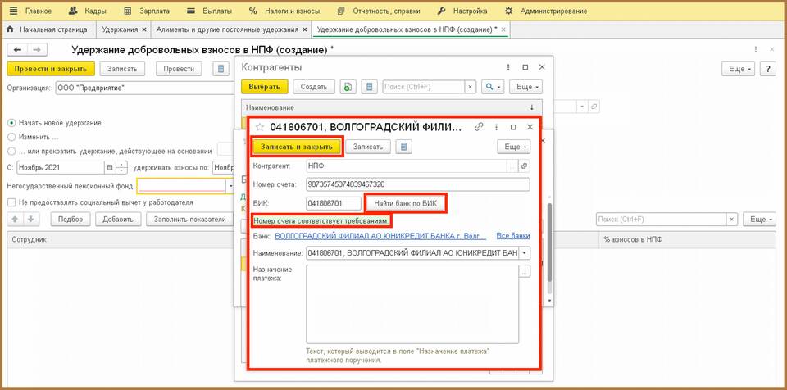Click open-form icon beside obscured dropdown field

point(594,107)
